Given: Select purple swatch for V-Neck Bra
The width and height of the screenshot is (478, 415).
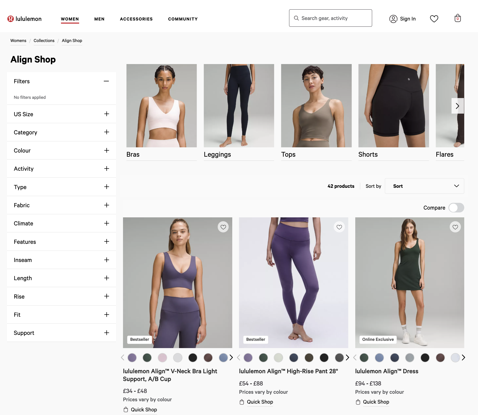Looking at the screenshot, I should click(132, 358).
